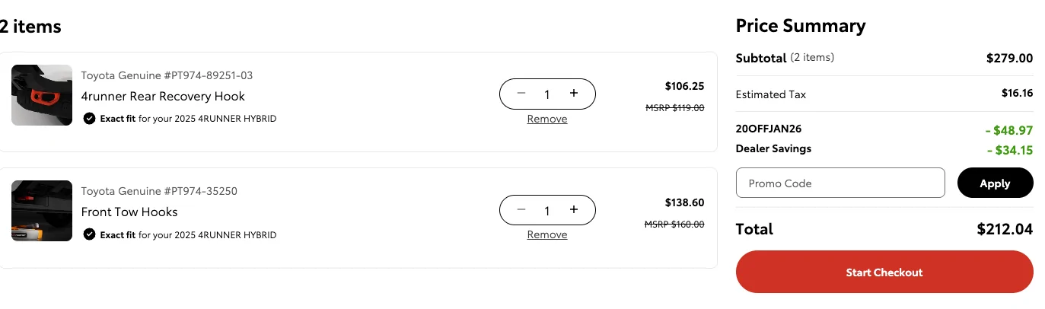Increase quantity of 4runner Rear Recovery Hook
1045x309 pixels.
pyautogui.click(x=574, y=94)
